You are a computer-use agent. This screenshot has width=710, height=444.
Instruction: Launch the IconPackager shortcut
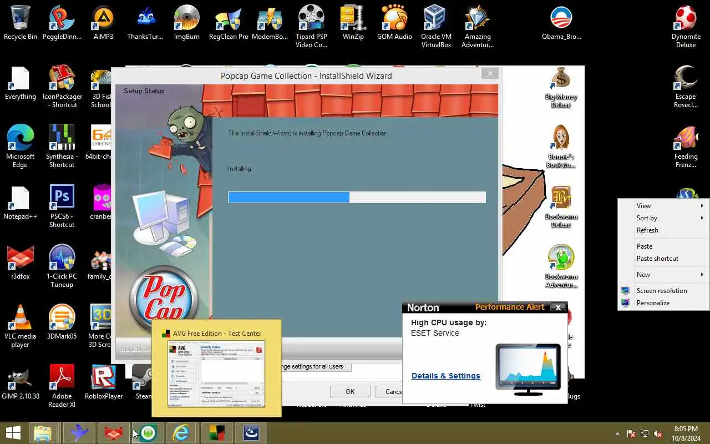click(x=62, y=86)
